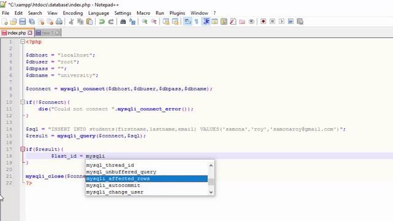Screen dimensions: 393x221
Task: Toggle the Monitoring eye icon
Action: point(251,21)
